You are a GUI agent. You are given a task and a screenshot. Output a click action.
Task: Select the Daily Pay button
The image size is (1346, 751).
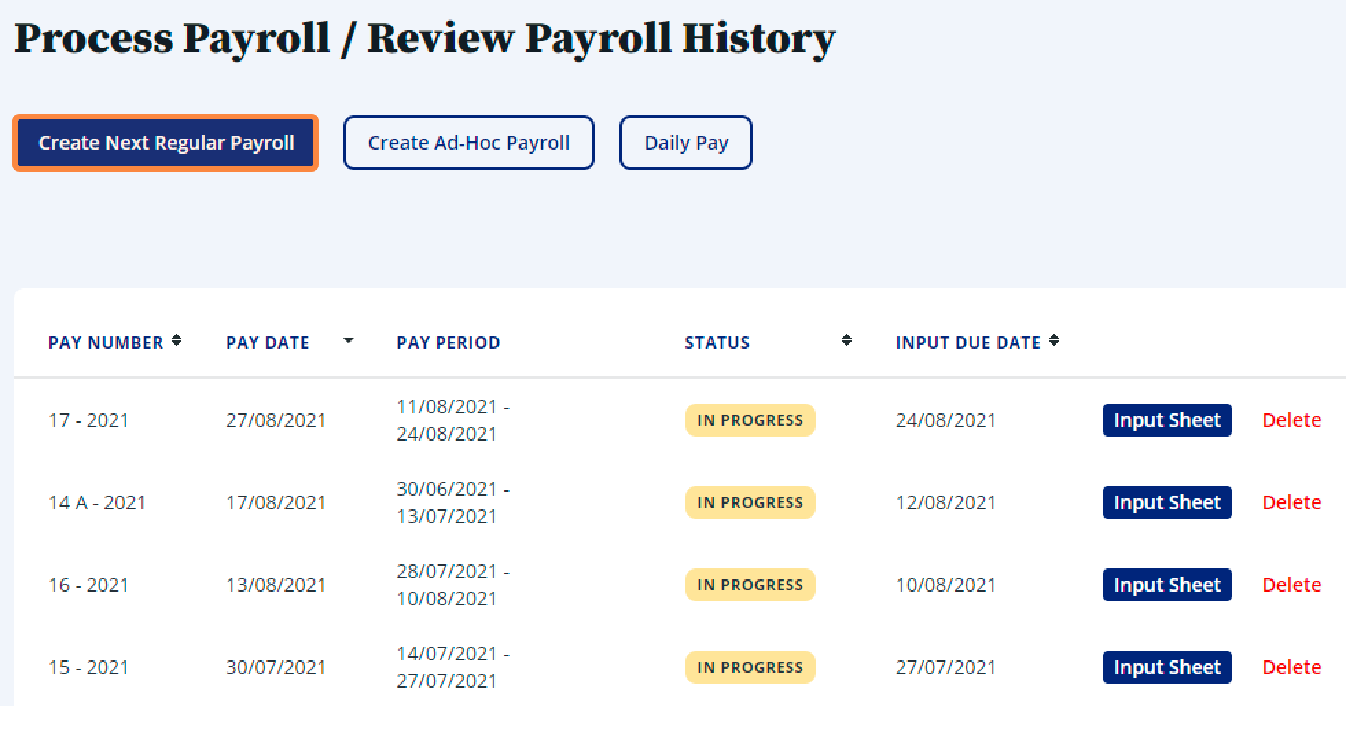(685, 143)
